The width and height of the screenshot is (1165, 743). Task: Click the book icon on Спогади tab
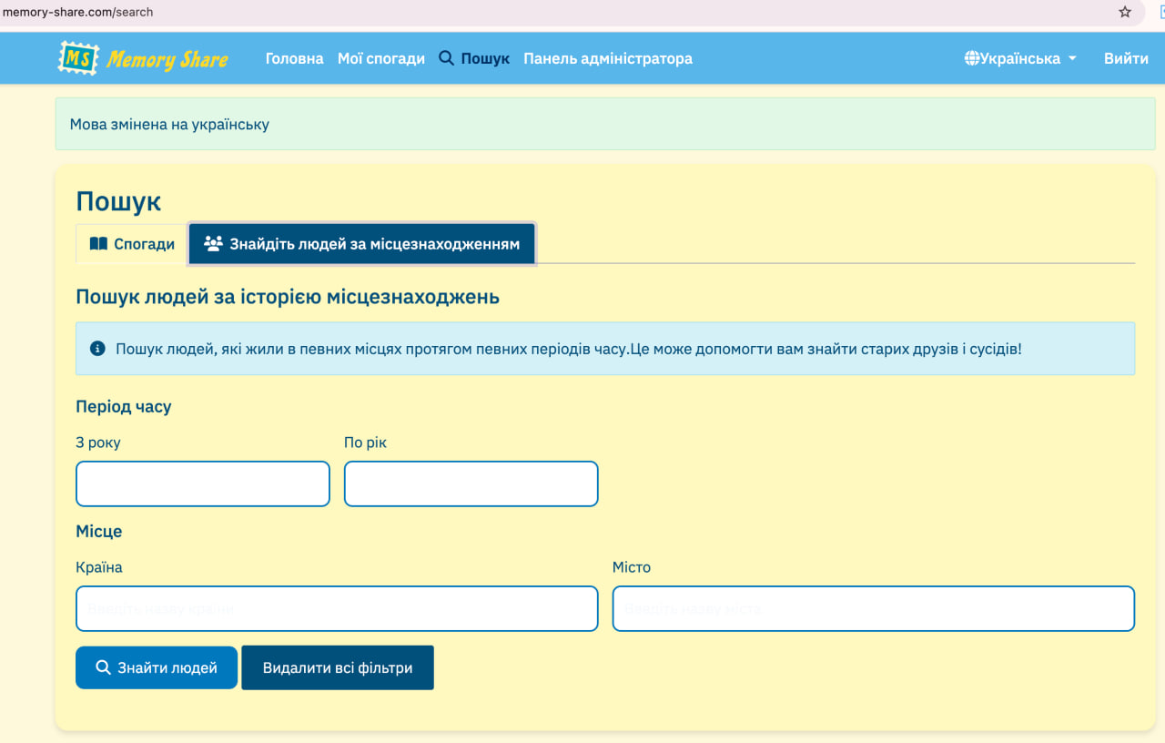98,244
